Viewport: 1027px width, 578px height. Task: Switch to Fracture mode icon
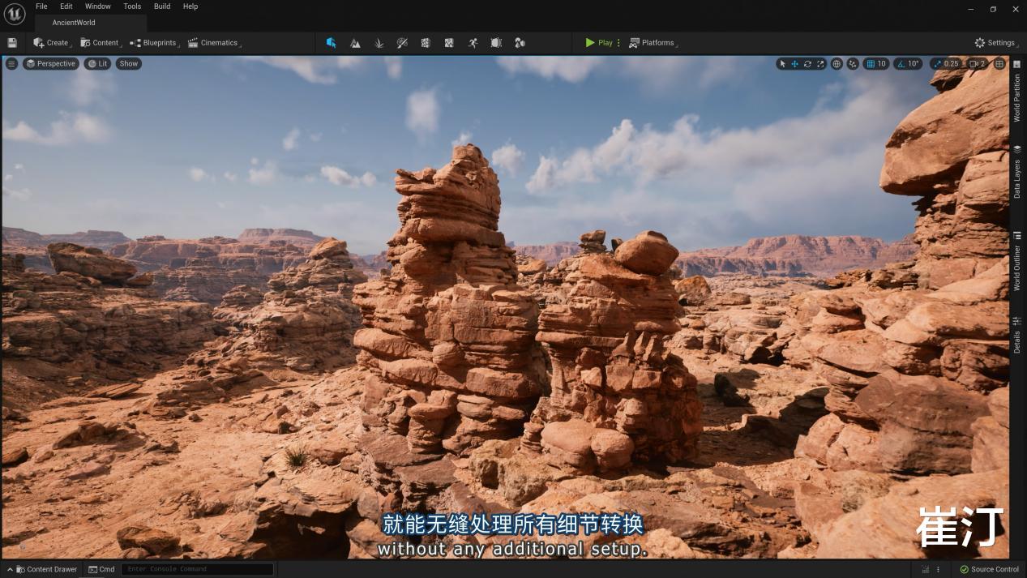[x=449, y=43]
